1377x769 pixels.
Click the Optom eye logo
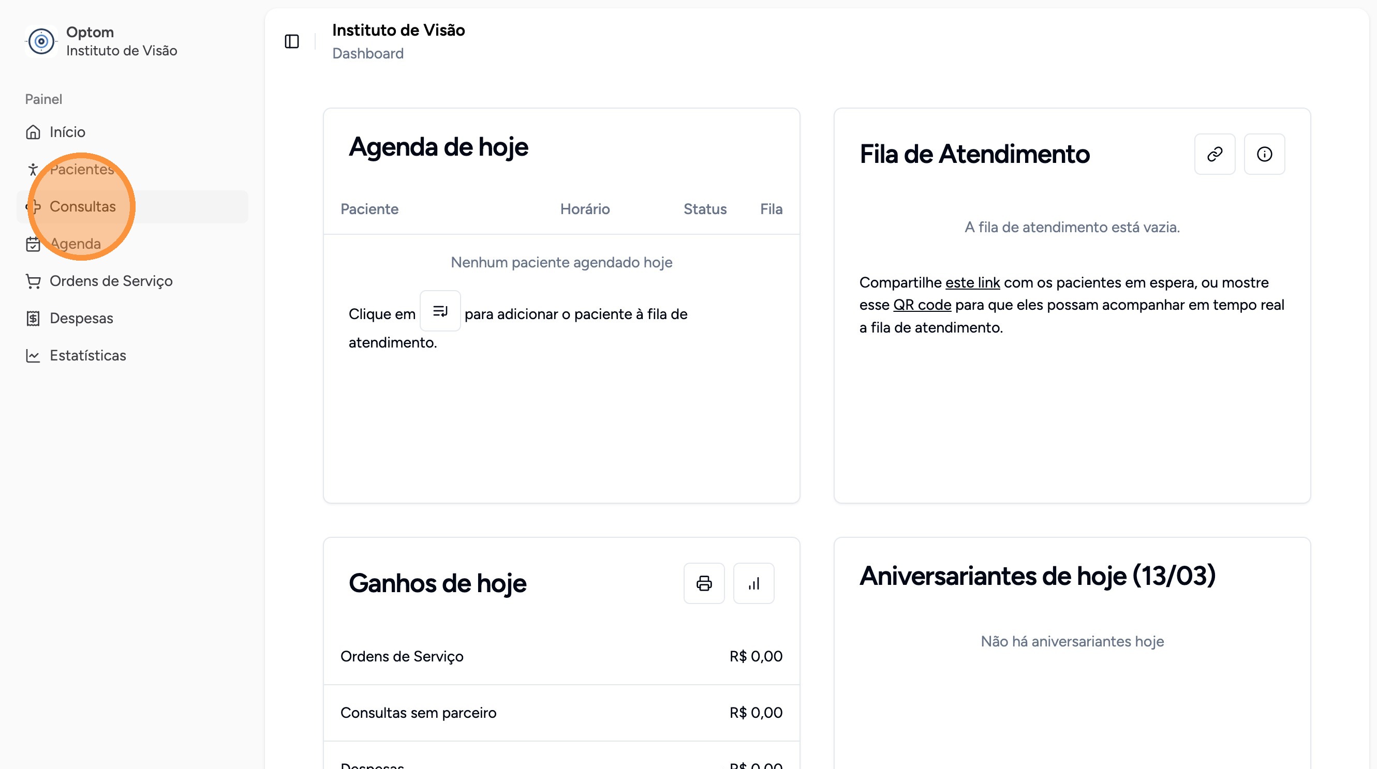pyautogui.click(x=41, y=41)
